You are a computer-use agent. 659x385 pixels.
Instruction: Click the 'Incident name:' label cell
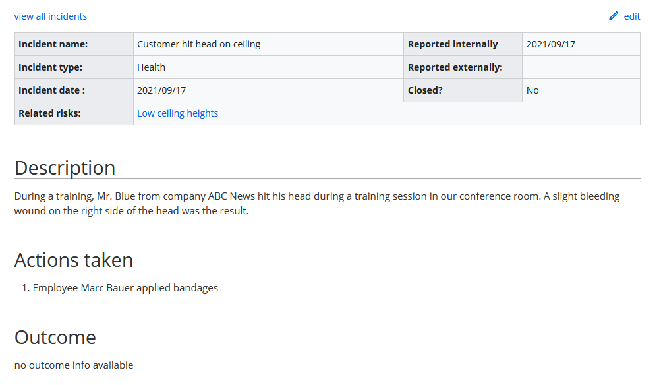pos(74,44)
